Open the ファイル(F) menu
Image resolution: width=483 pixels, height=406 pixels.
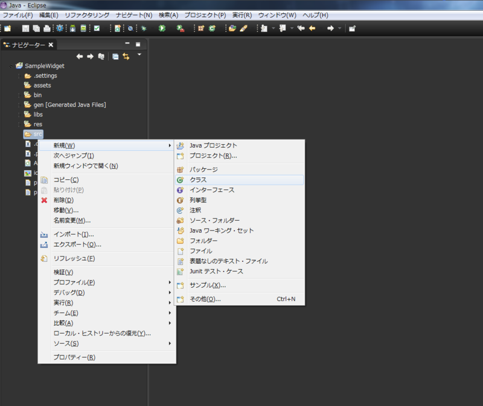(18, 15)
